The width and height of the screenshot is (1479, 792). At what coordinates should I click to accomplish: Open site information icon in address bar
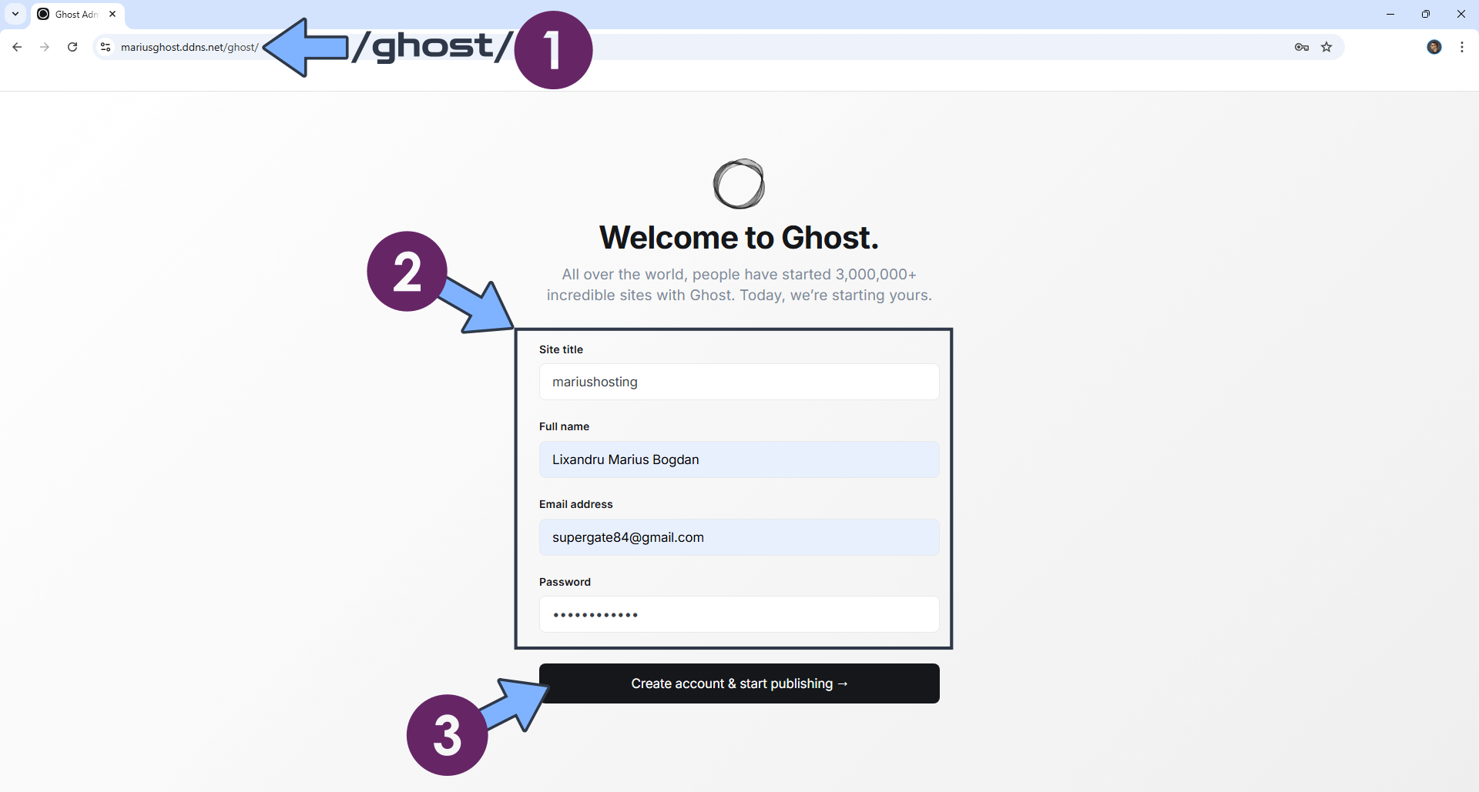(x=106, y=47)
